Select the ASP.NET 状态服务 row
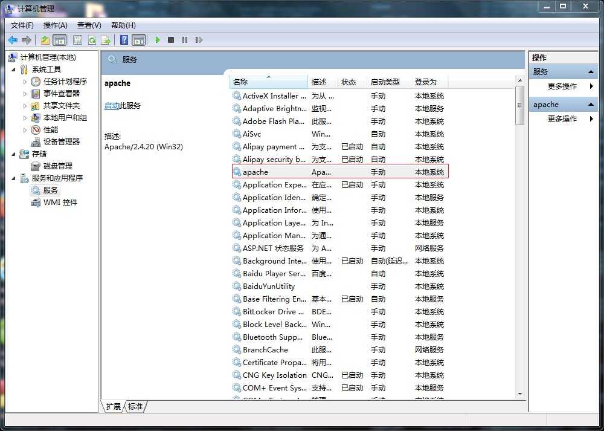Image resolution: width=604 pixels, height=431 pixels. 340,248
